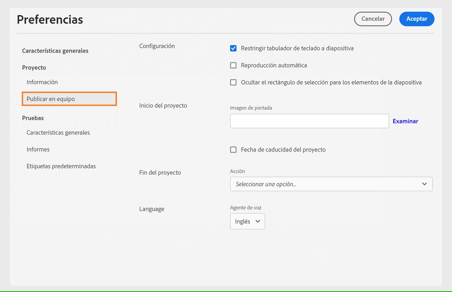Click the Aceptar button
The width and height of the screenshot is (452, 292).
[416, 19]
